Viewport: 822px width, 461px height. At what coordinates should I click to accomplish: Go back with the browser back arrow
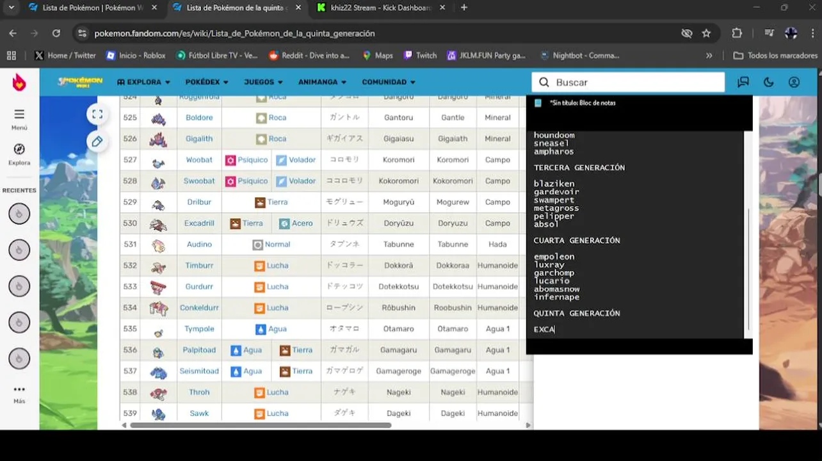tap(13, 33)
